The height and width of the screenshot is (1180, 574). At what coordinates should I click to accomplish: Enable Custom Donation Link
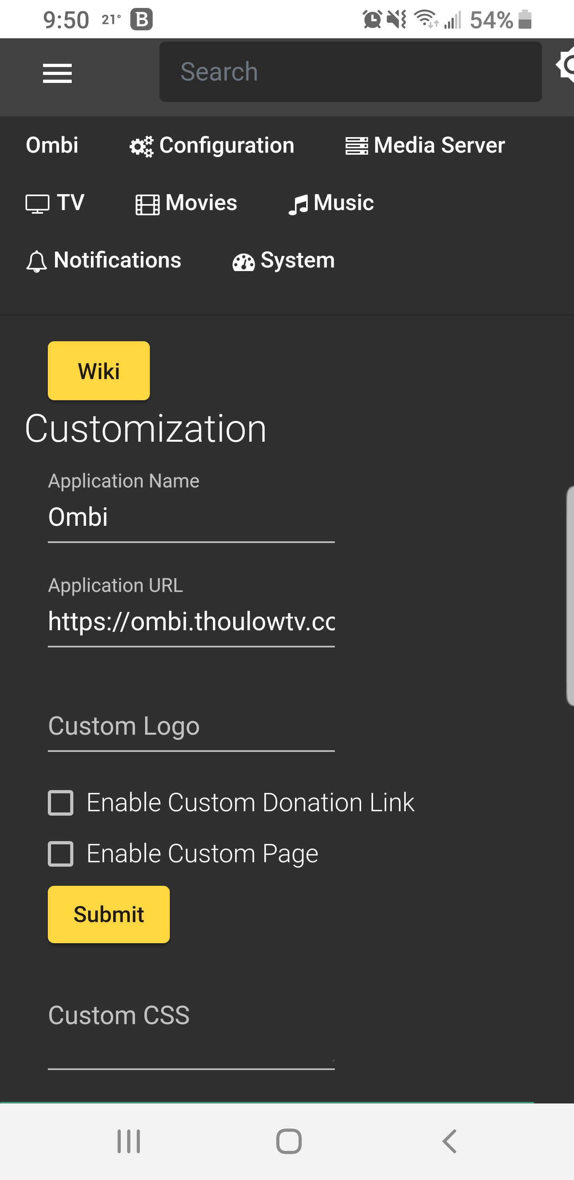pos(61,802)
